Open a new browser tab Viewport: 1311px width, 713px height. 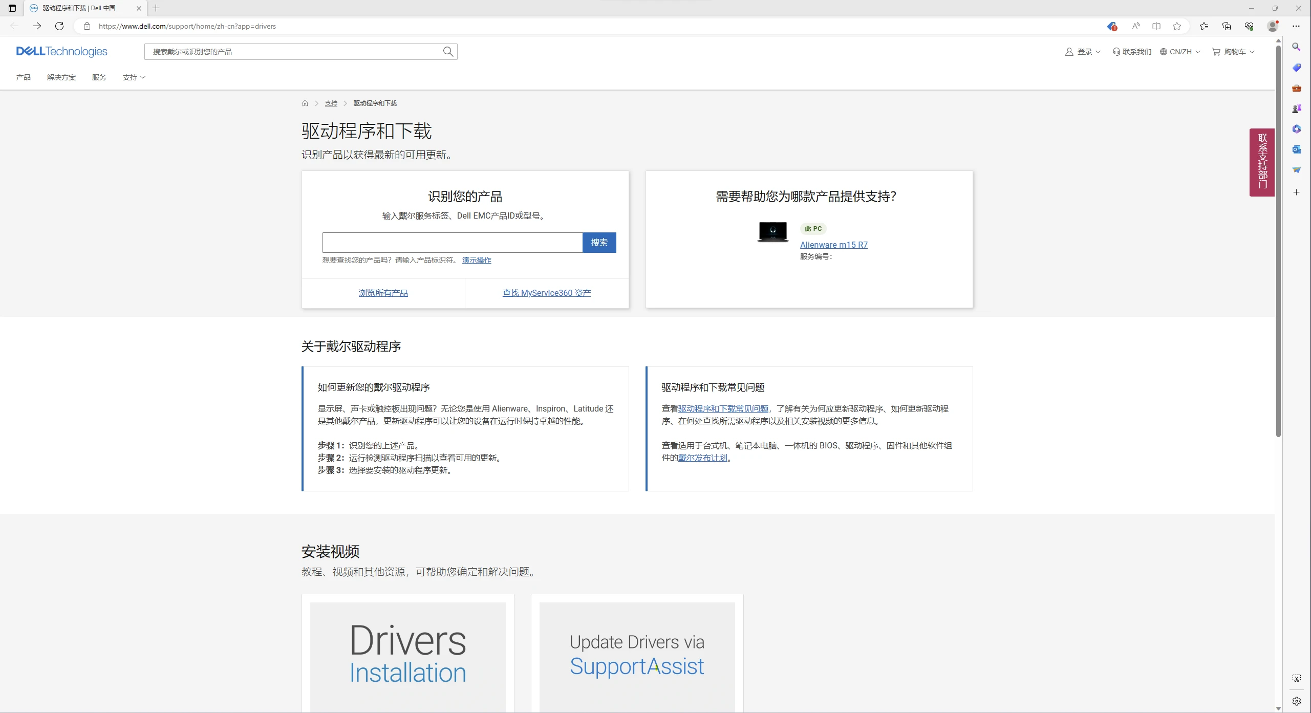coord(156,8)
